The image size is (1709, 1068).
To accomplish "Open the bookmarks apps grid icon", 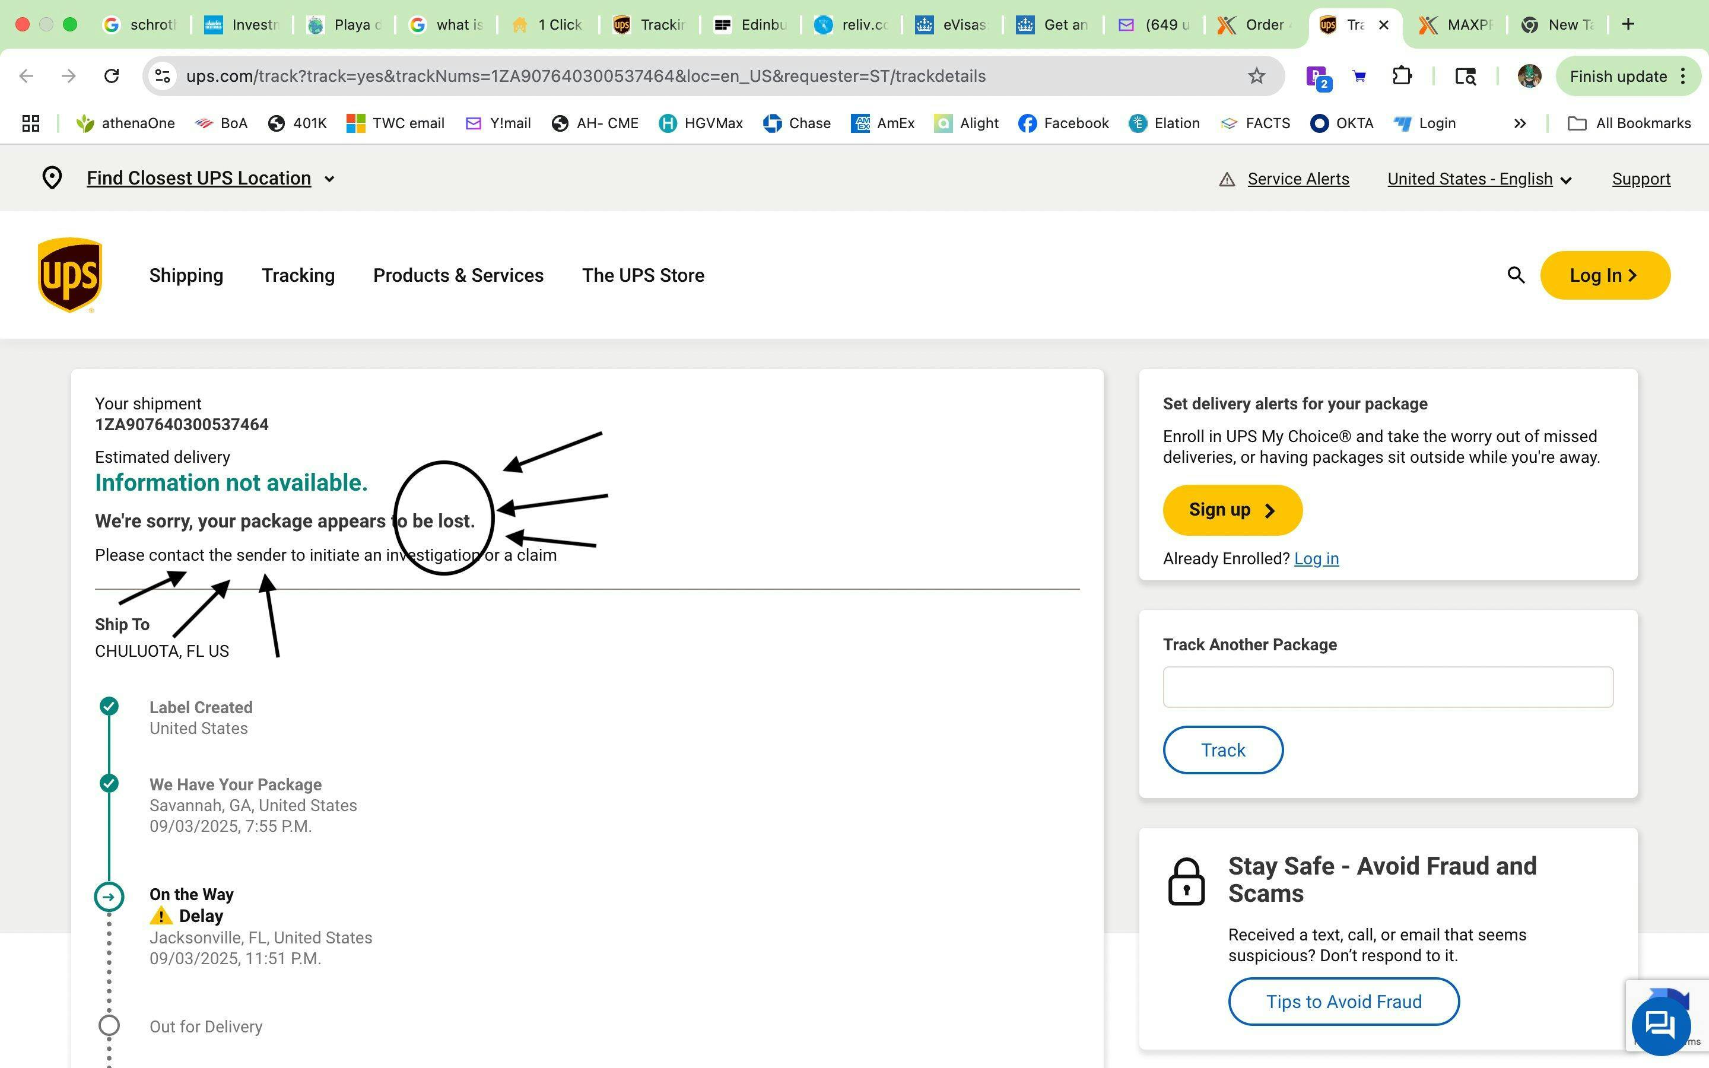I will tap(30, 123).
